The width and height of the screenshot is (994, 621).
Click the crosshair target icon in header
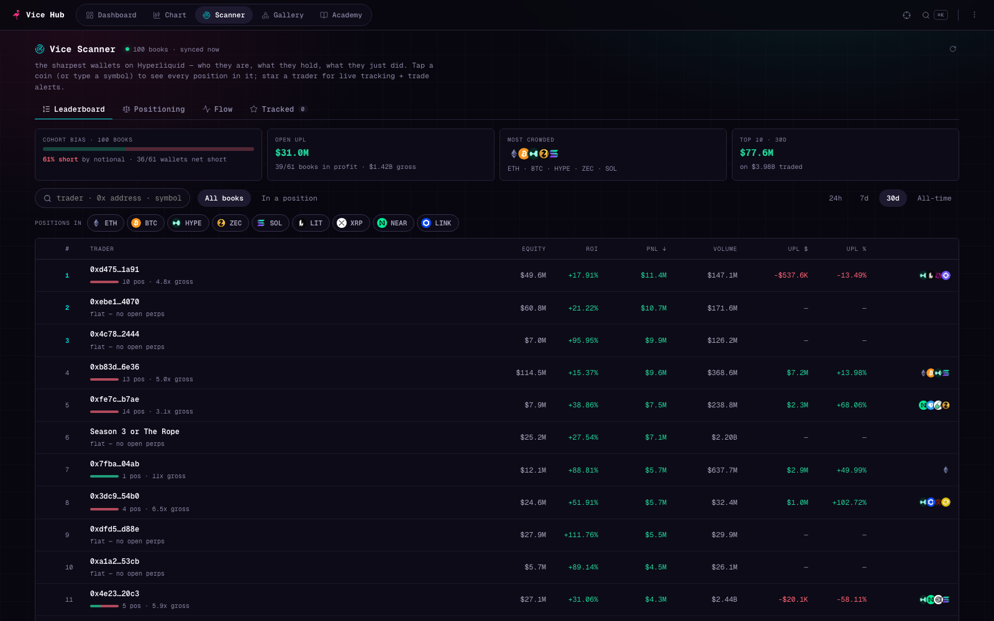906,15
